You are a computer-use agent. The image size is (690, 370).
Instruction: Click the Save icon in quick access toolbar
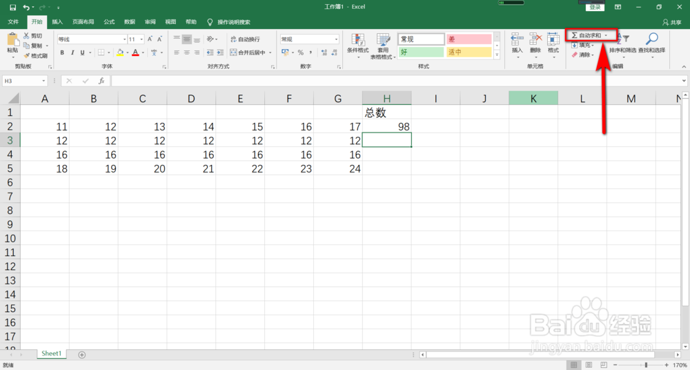pos(12,8)
